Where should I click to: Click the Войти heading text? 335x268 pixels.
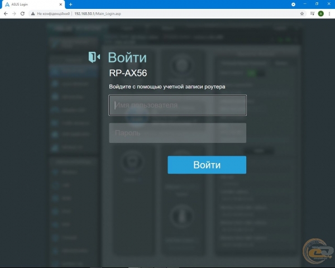pyautogui.click(x=127, y=58)
